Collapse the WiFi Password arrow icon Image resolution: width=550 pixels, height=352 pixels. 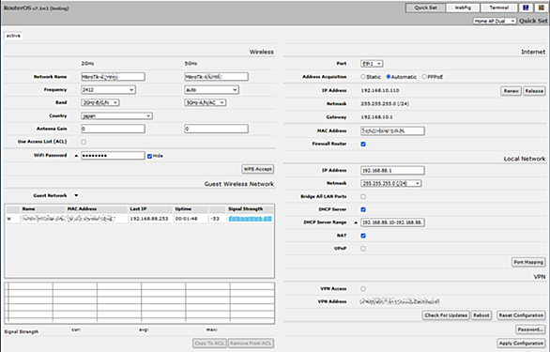(x=76, y=156)
